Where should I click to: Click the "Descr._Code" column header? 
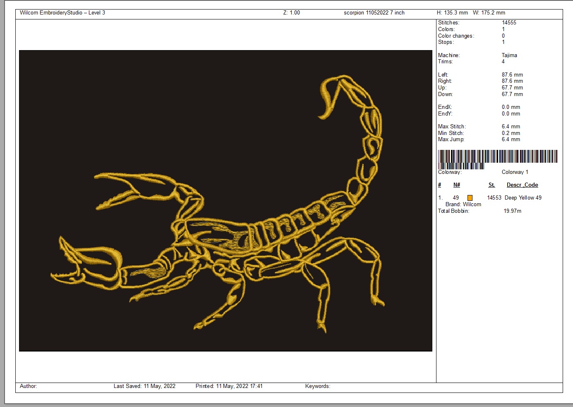[x=523, y=185]
